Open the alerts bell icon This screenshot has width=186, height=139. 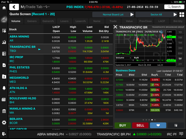tap(4, 88)
